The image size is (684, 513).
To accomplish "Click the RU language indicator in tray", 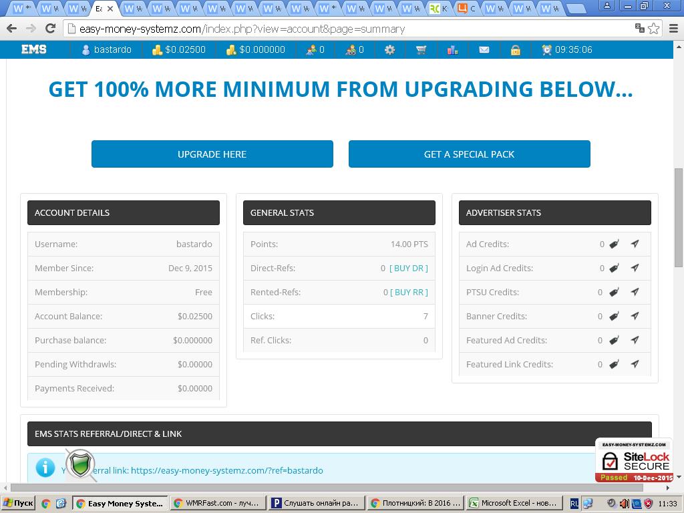I will coord(574,504).
